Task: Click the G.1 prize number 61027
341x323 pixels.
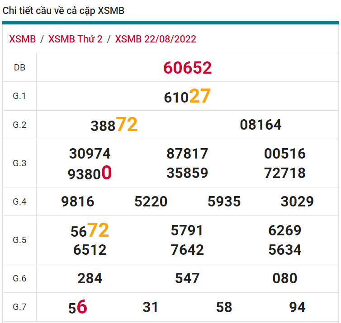Action: point(187,97)
